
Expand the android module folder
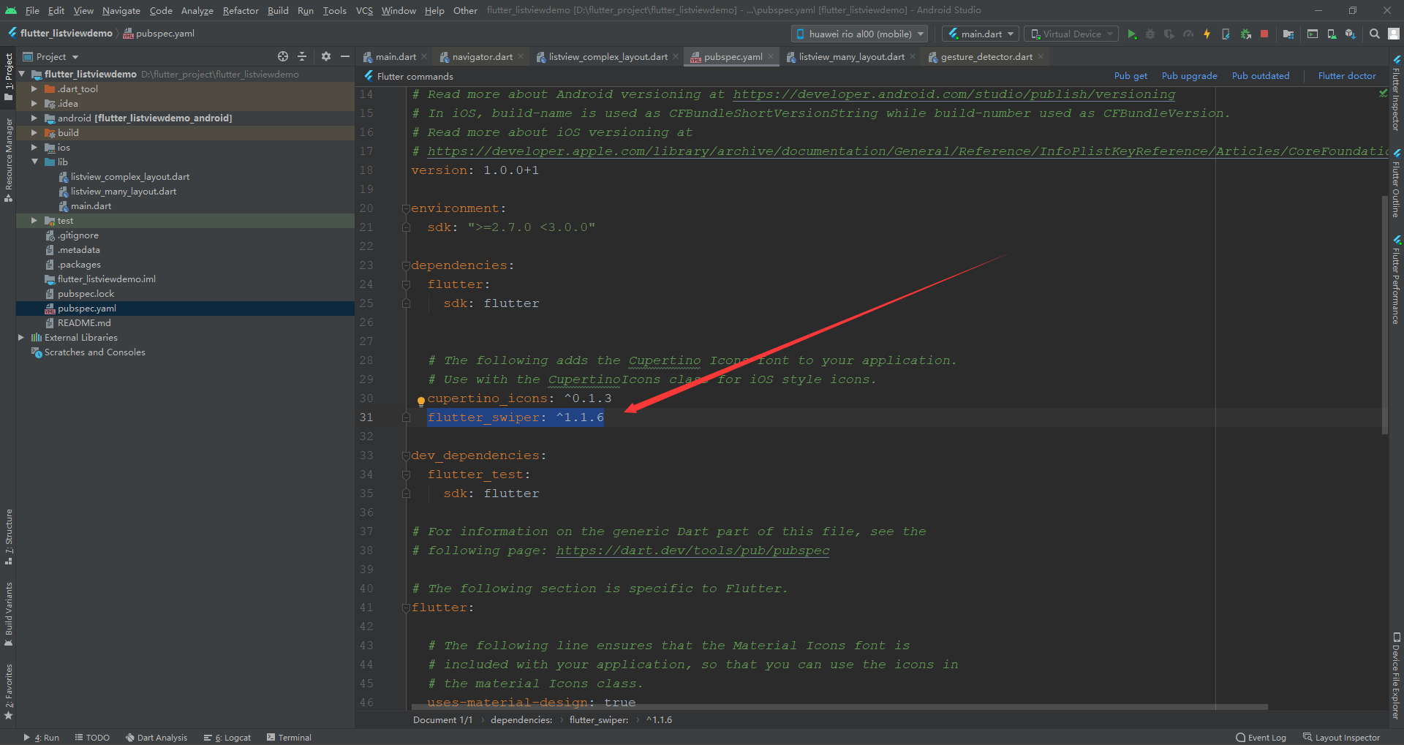34,118
